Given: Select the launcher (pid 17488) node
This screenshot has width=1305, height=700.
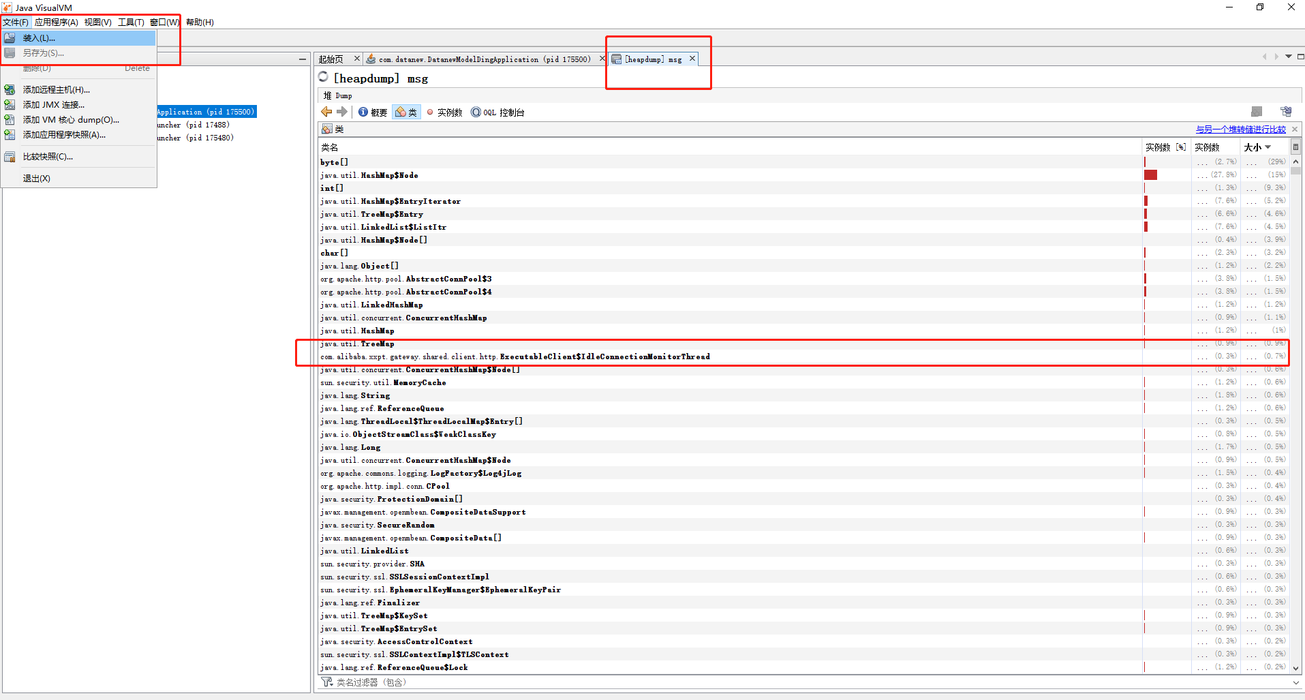Looking at the screenshot, I should click(194, 125).
